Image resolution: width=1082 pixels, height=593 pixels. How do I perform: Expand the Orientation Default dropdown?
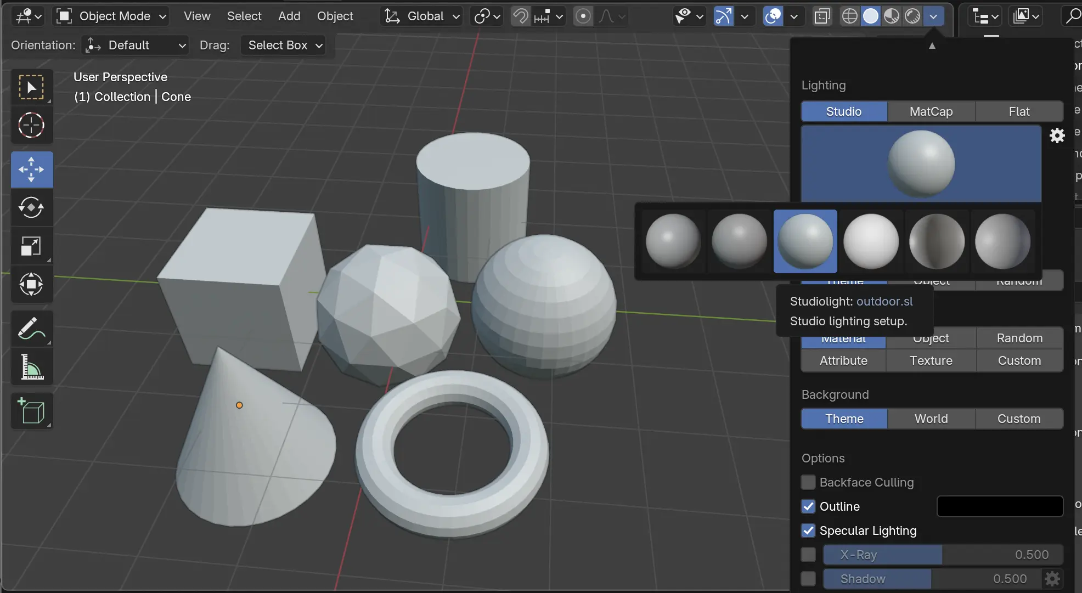(x=136, y=45)
